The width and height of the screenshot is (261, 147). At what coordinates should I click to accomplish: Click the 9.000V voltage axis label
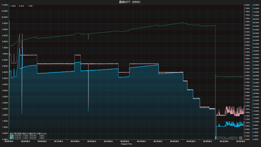[5, 29]
